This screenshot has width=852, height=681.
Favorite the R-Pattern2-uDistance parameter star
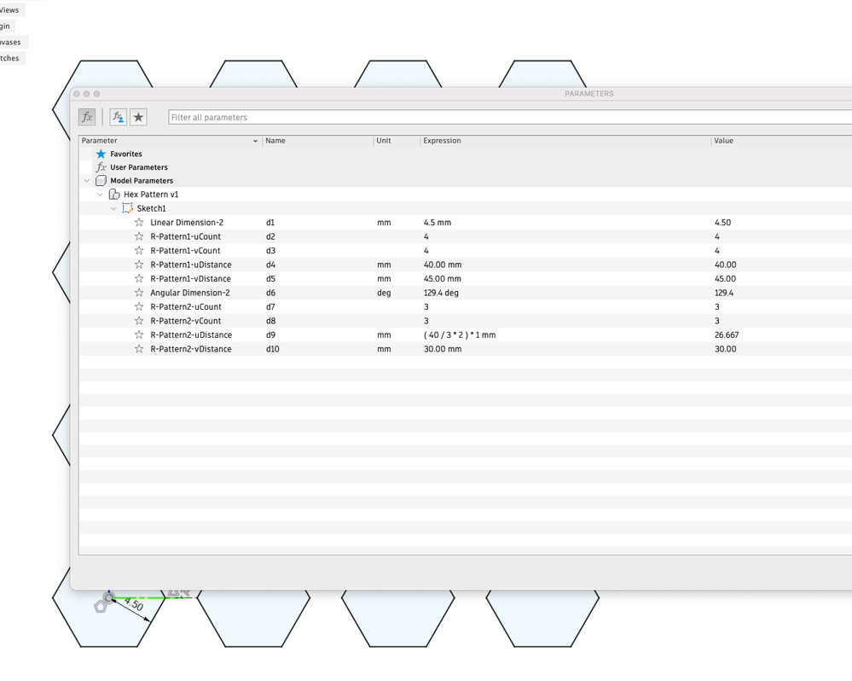139,335
